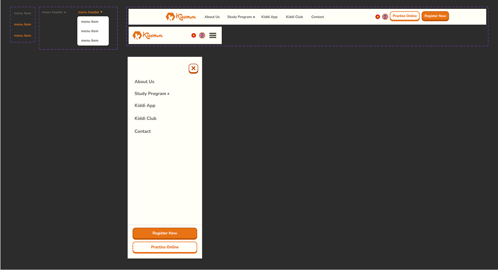Click the Vietnamese flag in the mobile header

[193, 35]
